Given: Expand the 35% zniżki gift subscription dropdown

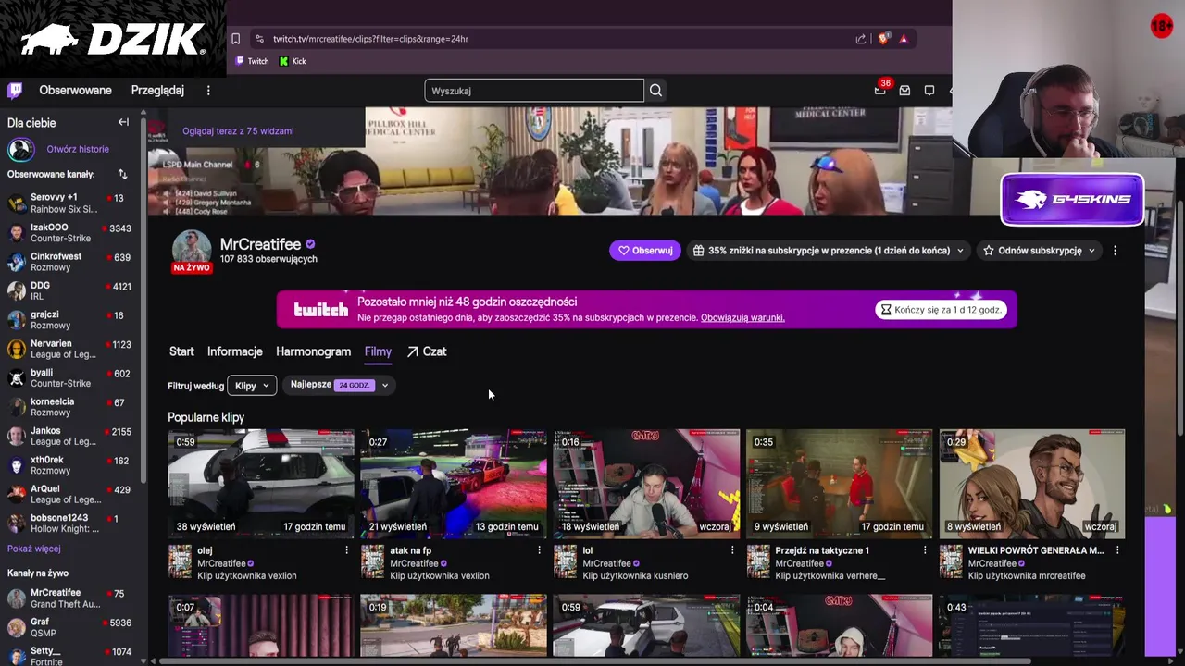Looking at the screenshot, I should pos(828,251).
